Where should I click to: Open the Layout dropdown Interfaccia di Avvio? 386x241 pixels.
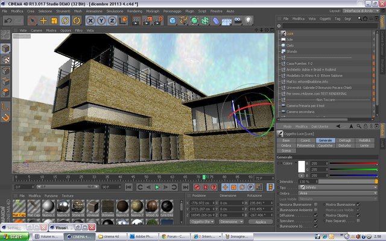[x=361, y=11]
